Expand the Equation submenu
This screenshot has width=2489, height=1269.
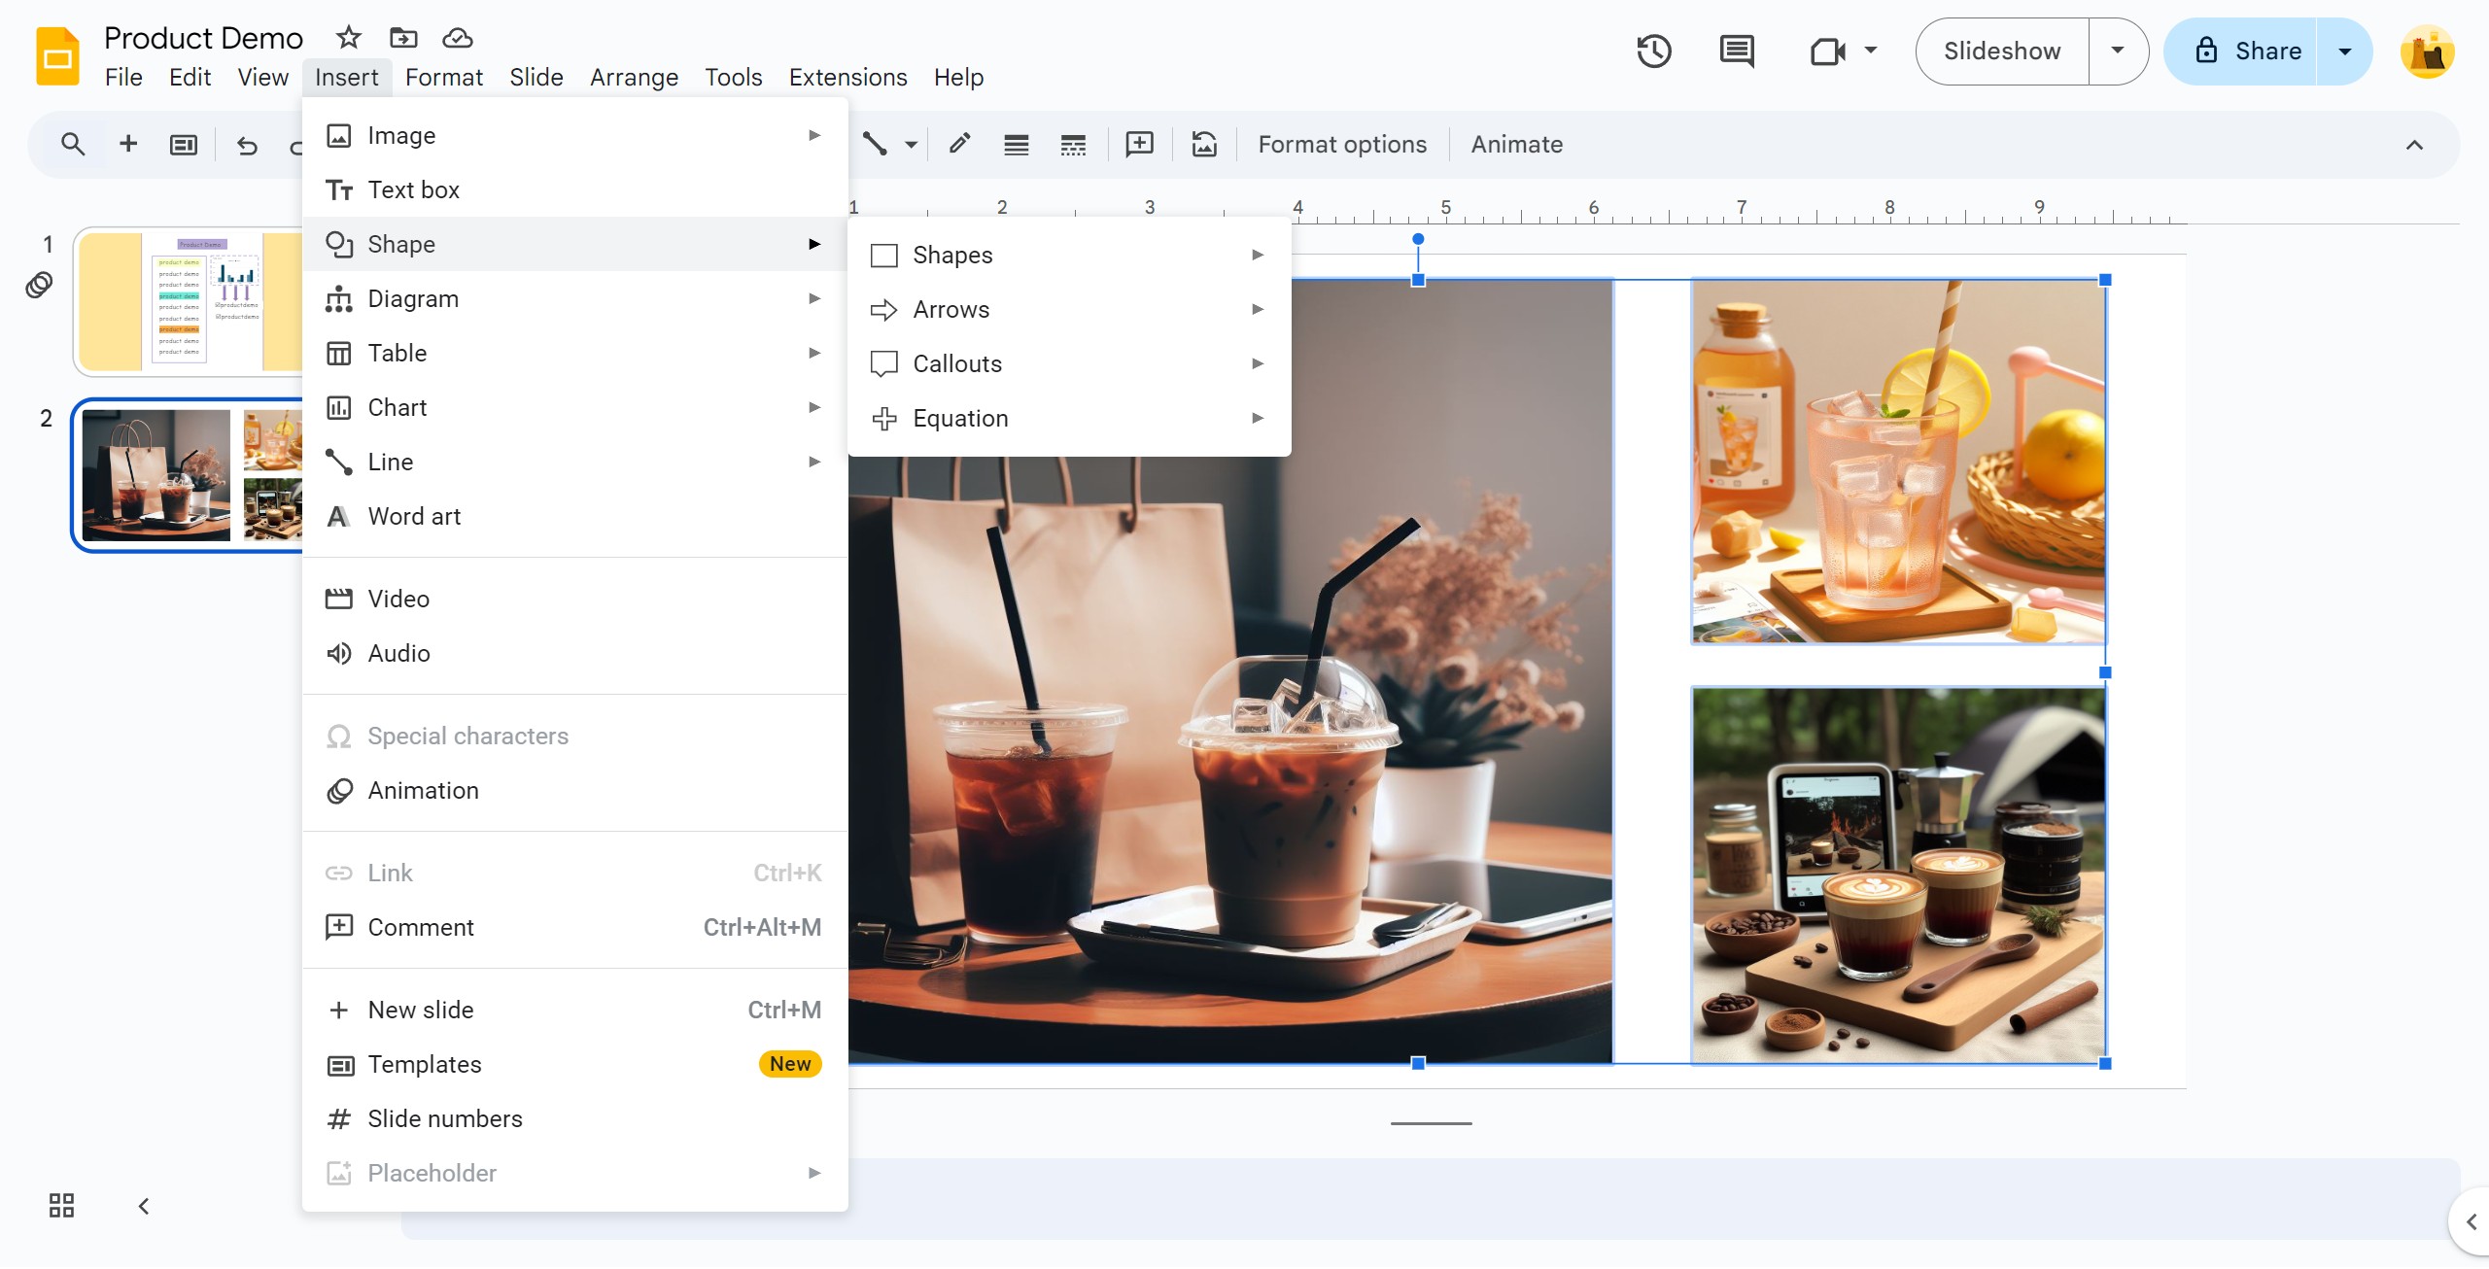[1069, 418]
